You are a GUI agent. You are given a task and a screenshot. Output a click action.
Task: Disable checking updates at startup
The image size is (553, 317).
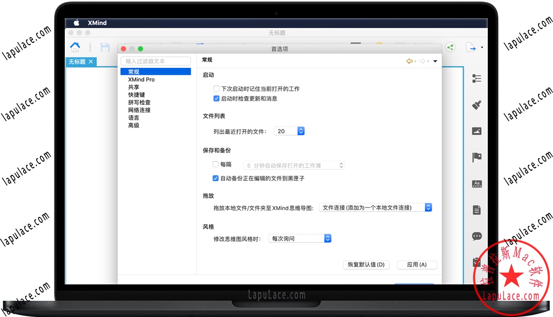216,98
